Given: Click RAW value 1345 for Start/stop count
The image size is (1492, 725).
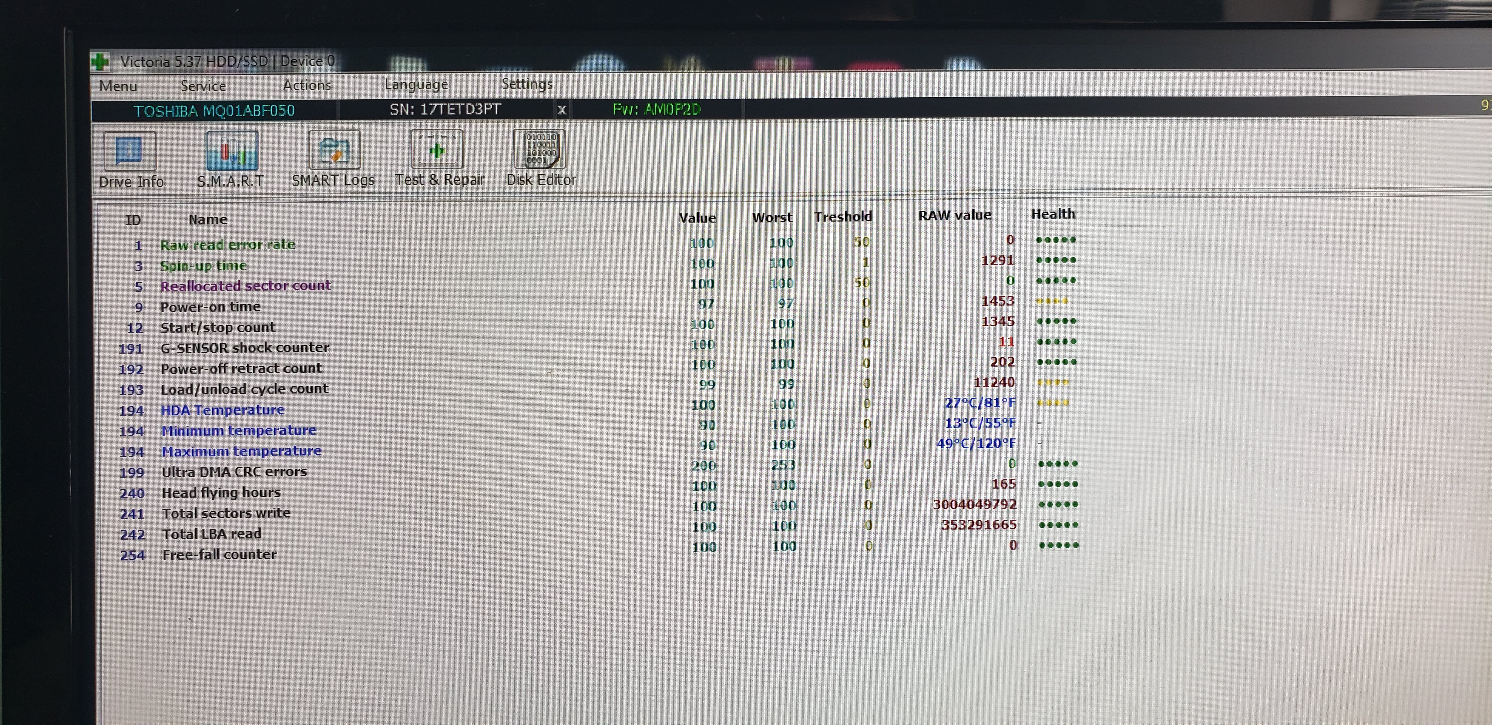Looking at the screenshot, I should tap(997, 321).
